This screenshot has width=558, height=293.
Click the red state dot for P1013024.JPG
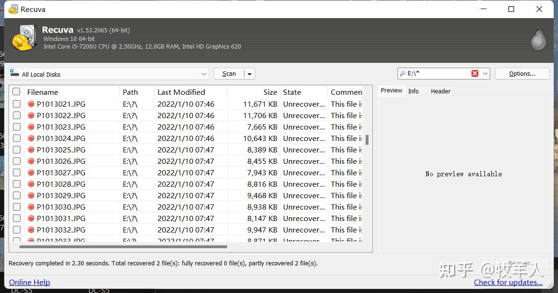click(x=31, y=138)
